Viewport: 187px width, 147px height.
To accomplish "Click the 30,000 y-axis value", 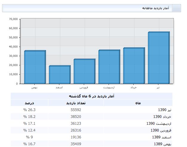I will click(x=13, y=56).
